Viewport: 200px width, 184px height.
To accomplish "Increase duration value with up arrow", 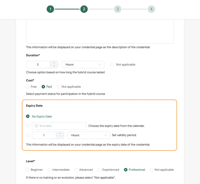I will (54, 63).
